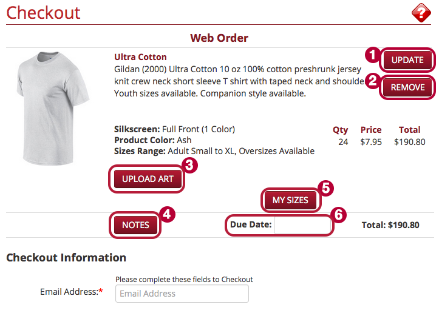Click the Email Address text field

pyautogui.click(x=182, y=294)
